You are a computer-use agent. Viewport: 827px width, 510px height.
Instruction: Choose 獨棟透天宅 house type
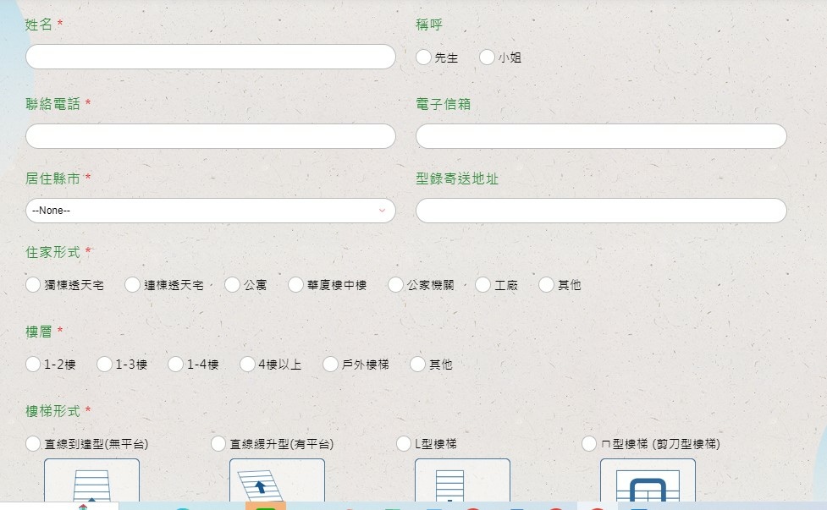click(x=33, y=284)
